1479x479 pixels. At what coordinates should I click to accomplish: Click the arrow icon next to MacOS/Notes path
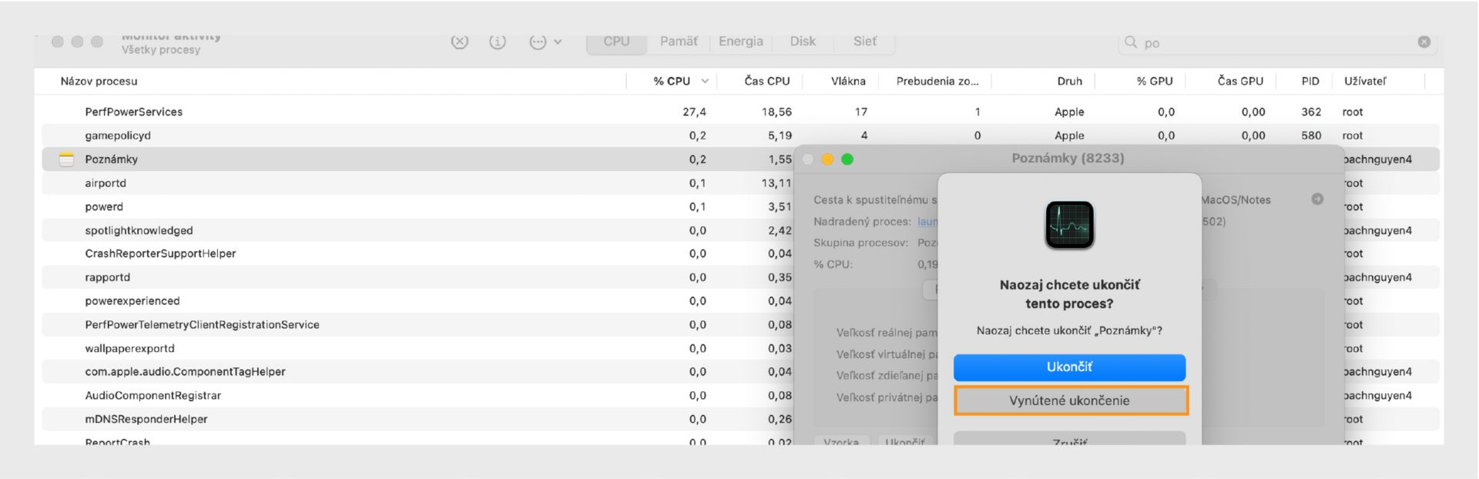(x=1317, y=199)
